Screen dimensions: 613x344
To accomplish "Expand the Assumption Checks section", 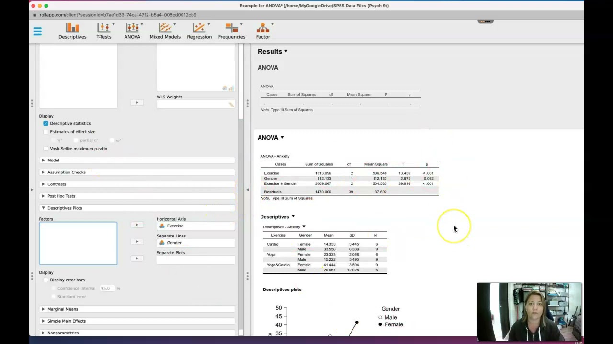I will [137, 172].
